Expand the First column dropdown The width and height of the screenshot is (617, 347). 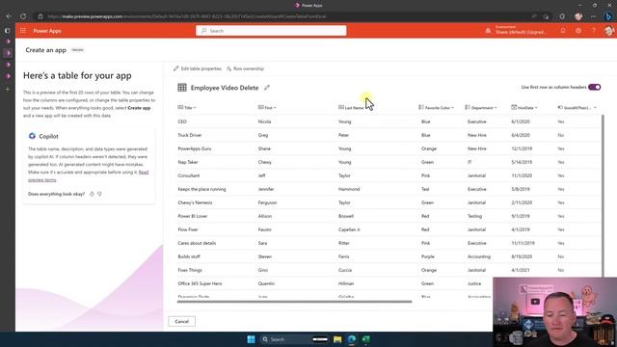point(275,107)
